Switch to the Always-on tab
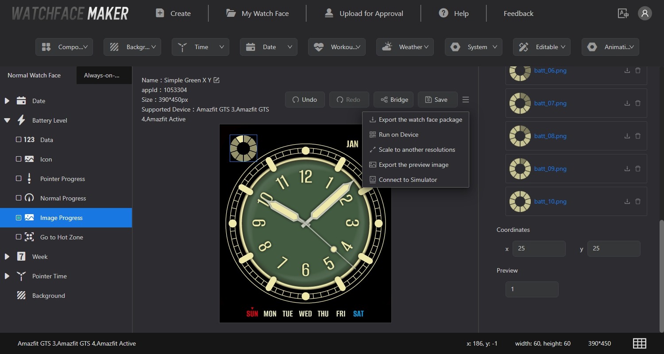 tap(104, 75)
